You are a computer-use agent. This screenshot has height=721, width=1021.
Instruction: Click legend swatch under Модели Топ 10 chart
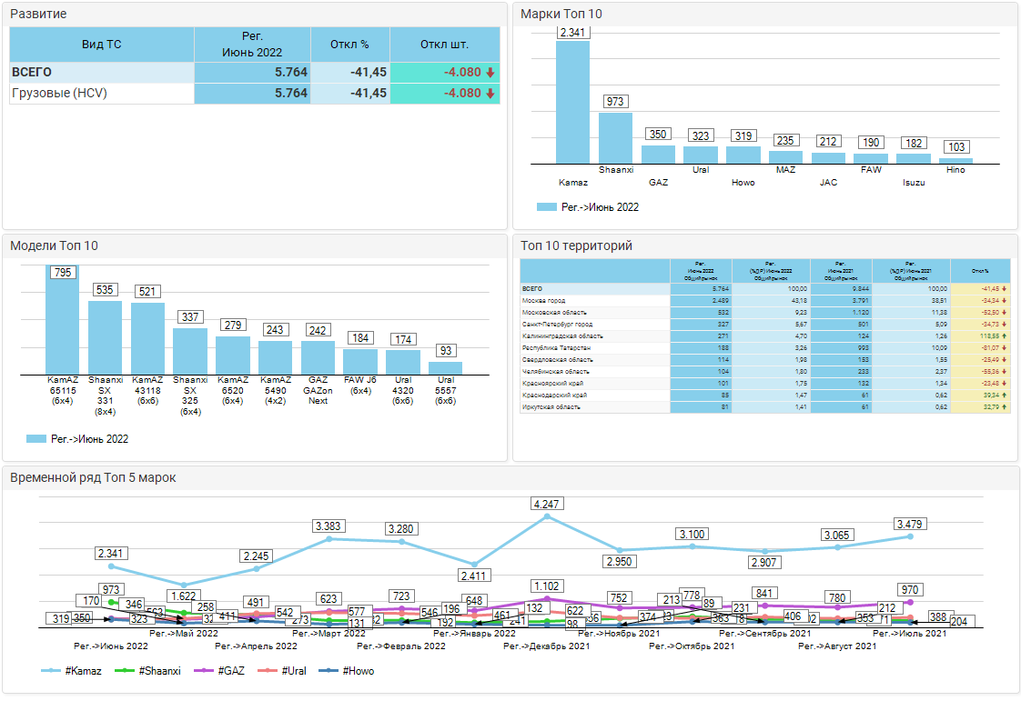coord(37,439)
